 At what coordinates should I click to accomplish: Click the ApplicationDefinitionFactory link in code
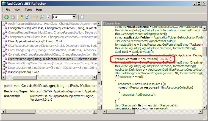click(167, 70)
